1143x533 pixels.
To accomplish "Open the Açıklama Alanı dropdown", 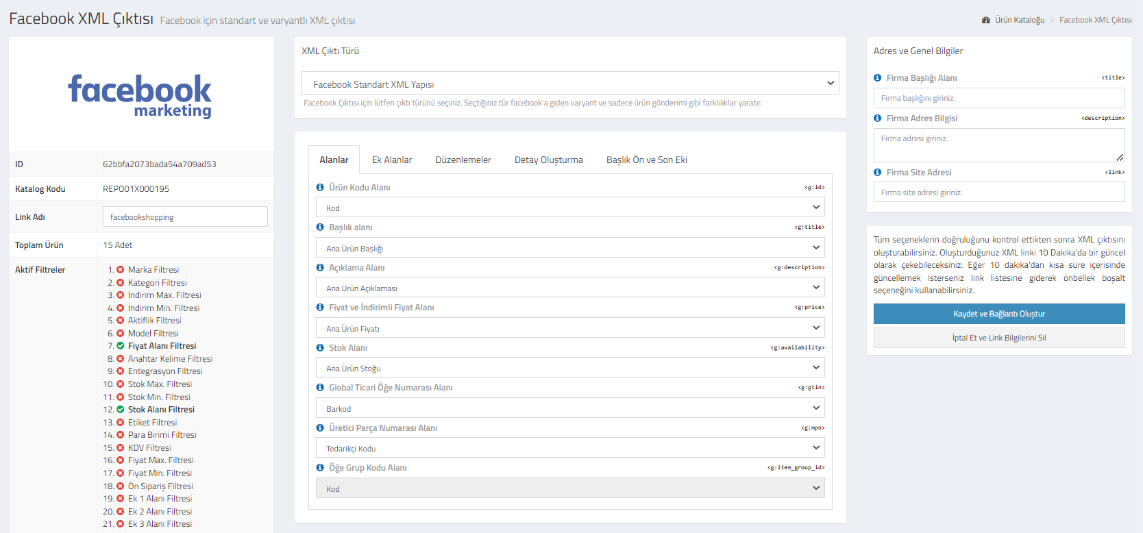I will [x=570, y=287].
